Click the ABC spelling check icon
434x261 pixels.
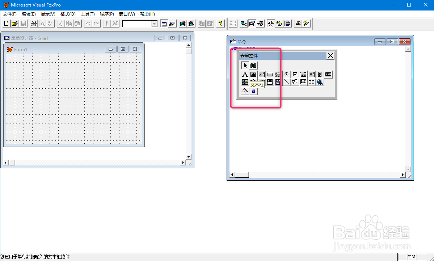(50, 24)
